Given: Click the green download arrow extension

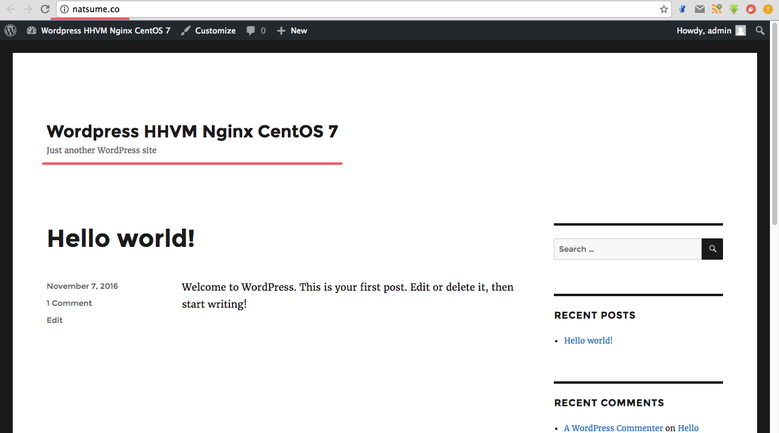Looking at the screenshot, I should coord(734,9).
